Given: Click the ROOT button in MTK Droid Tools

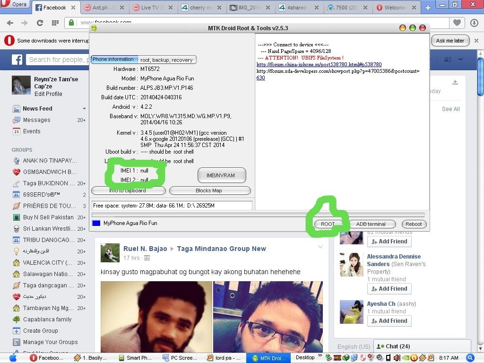Looking at the screenshot, I should [x=328, y=224].
